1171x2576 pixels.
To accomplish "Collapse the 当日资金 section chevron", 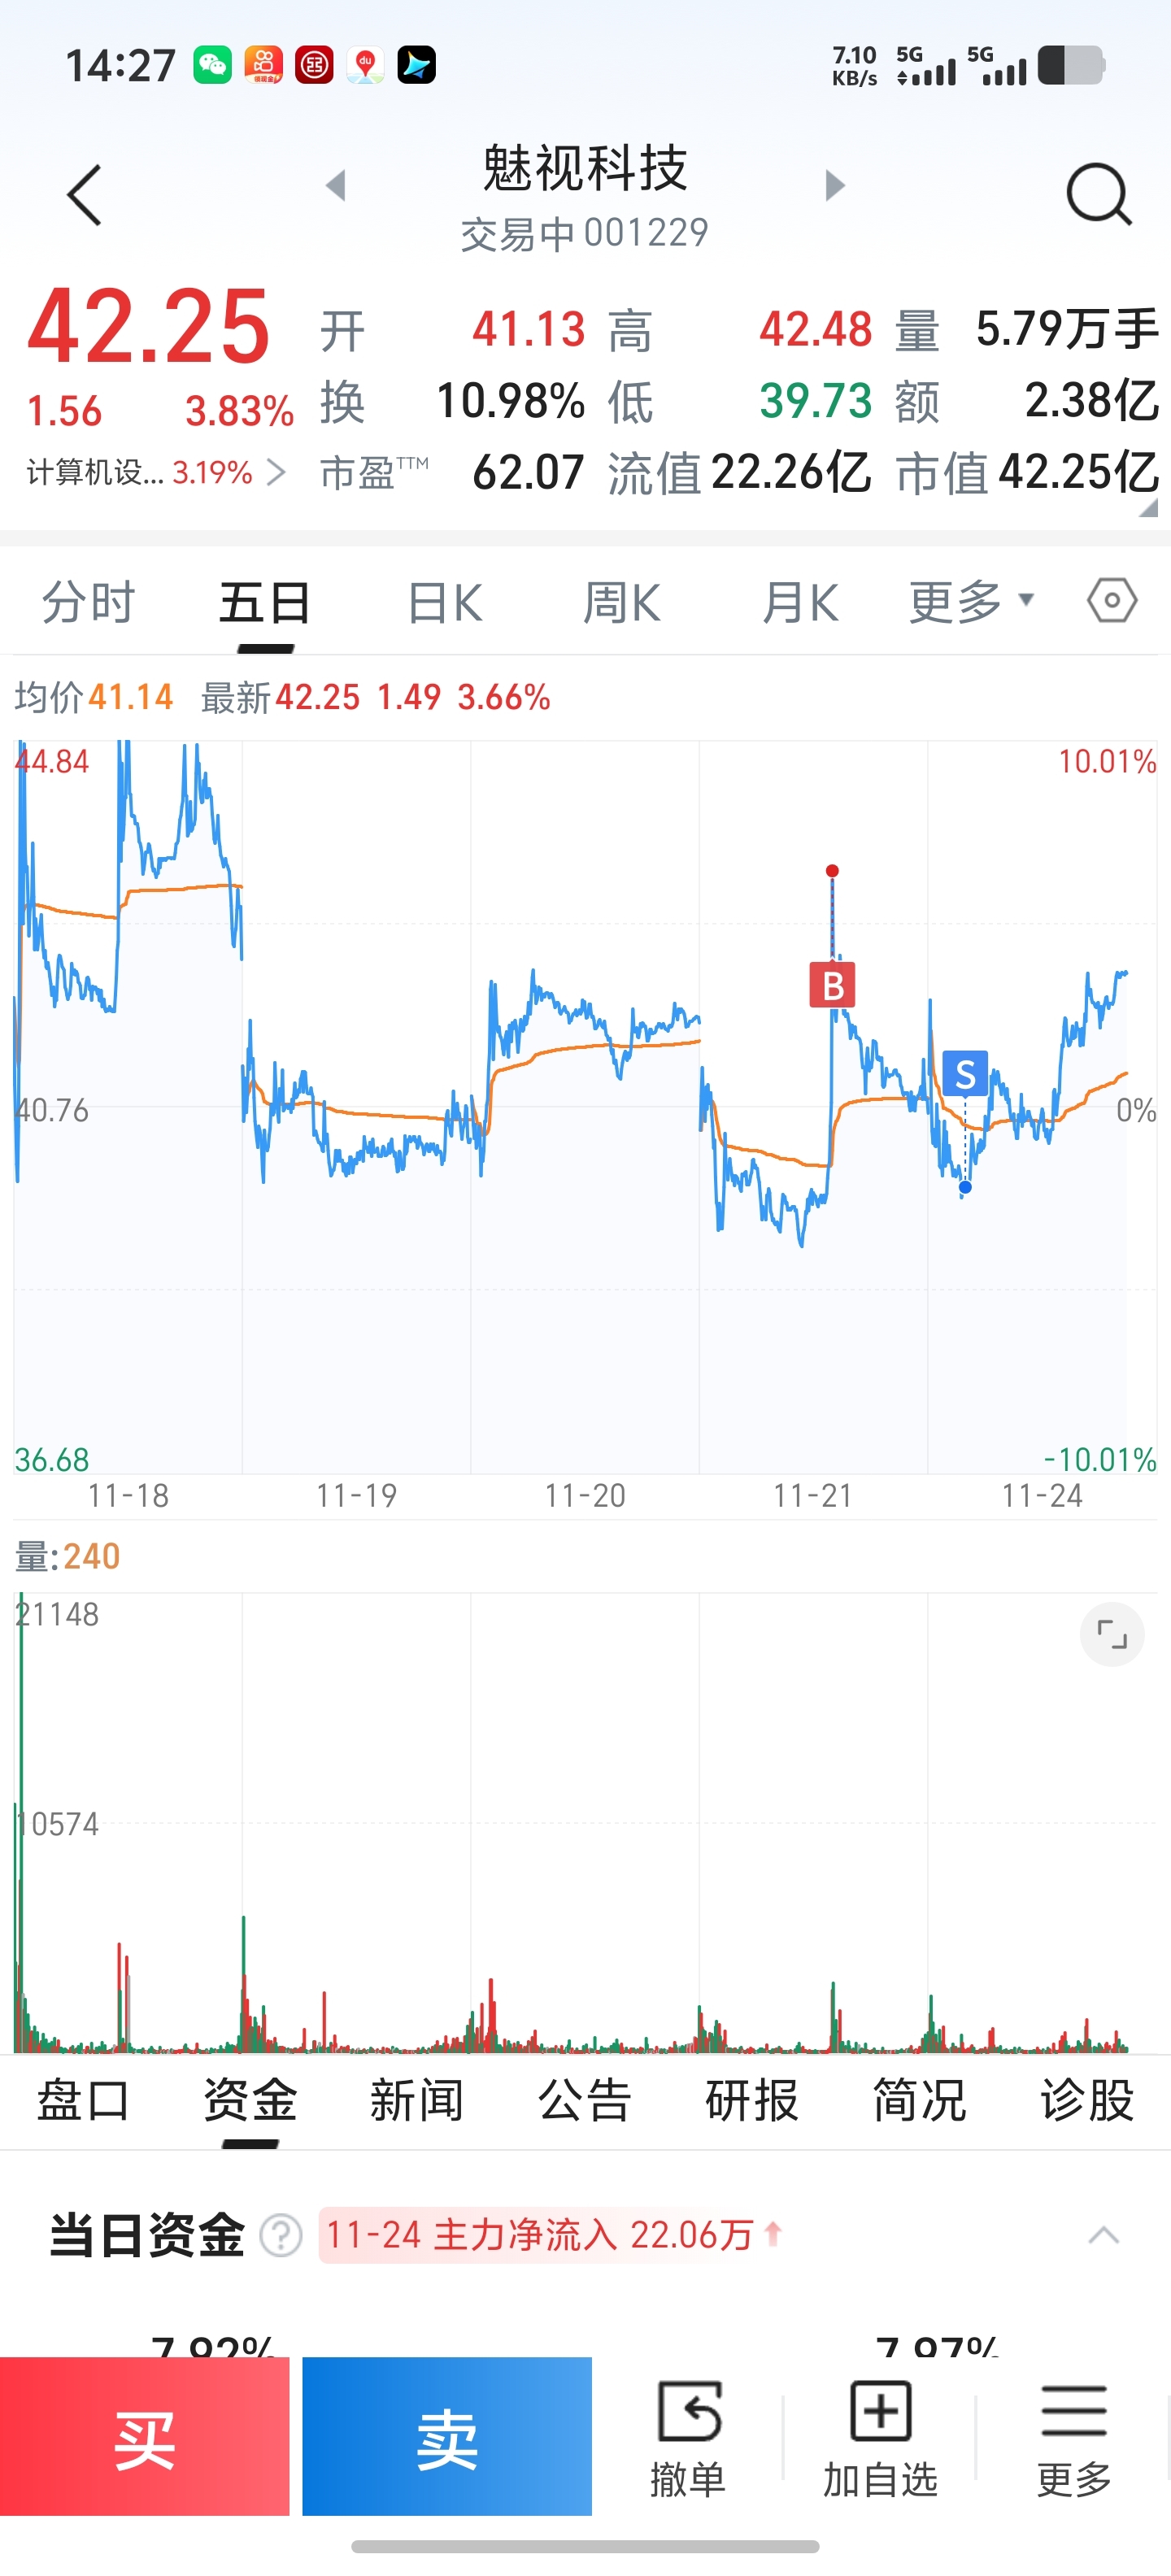I will [x=1103, y=2235].
